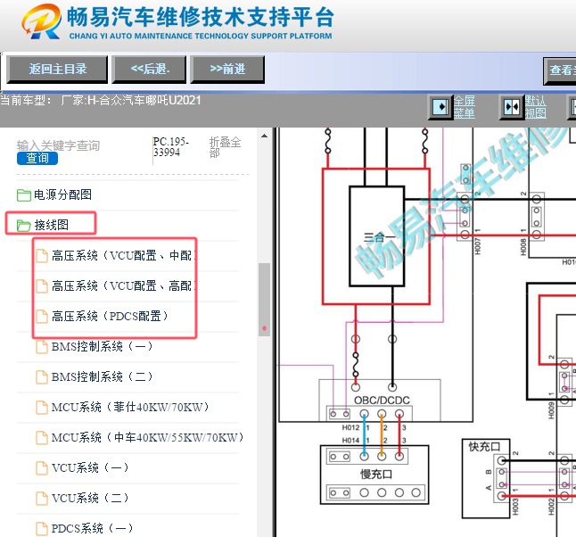
Task: Click document icon of VCU系统（二）
Action: coord(42,499)
